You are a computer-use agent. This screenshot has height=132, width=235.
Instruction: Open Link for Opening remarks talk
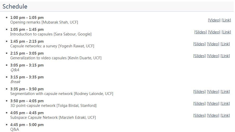pyautogui.click(x=226, y=20)
